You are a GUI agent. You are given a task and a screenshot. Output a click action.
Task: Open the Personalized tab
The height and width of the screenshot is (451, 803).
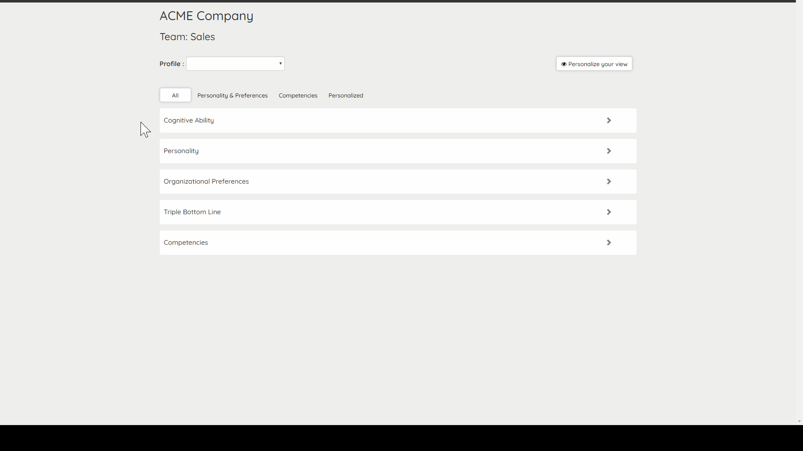pos(346,95)
